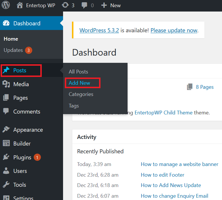
Task: Click the Today, 3:39 am timestamp
Action: click(x=94, y=164)
